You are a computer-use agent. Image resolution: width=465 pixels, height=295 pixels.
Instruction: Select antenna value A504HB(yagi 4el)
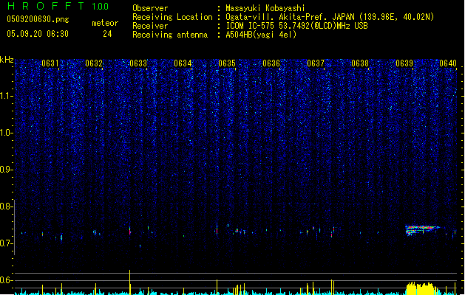[261, 35]
